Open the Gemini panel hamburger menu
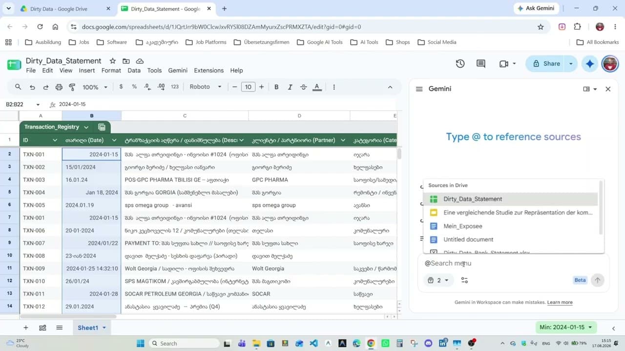This screenshot has width=625, height=351. click(419, 89)
